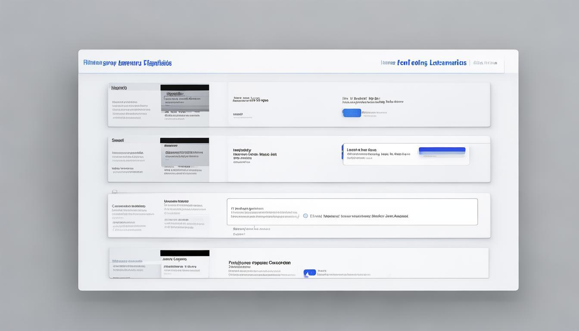
Task: Click the small light-blue word before the bold header link
Action: click(x=388, y=63)
